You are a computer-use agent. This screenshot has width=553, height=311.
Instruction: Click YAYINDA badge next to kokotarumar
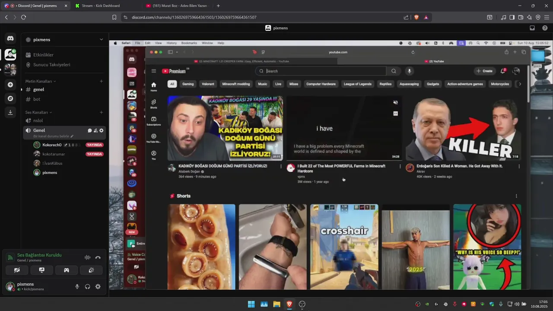coord(94,154)
